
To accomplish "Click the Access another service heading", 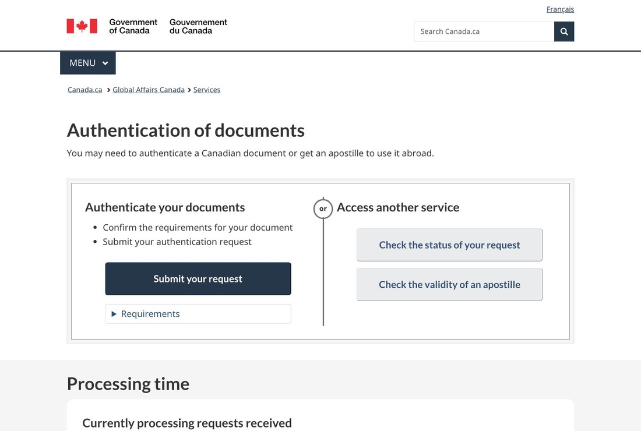I will (x=398, y=207).
